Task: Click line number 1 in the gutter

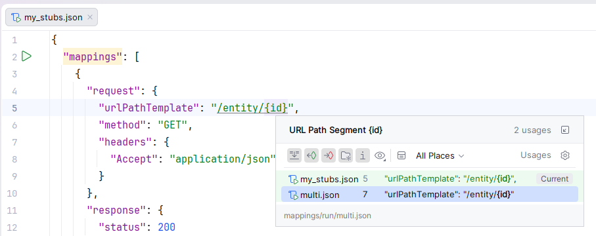Action: (x=14, y=40)
